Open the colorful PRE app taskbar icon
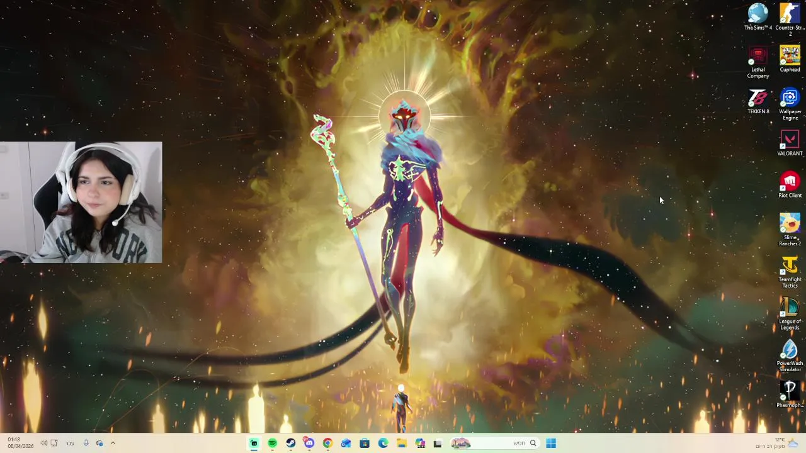The width and height of the screenshot is (806, 453). [x=420, y=444]
